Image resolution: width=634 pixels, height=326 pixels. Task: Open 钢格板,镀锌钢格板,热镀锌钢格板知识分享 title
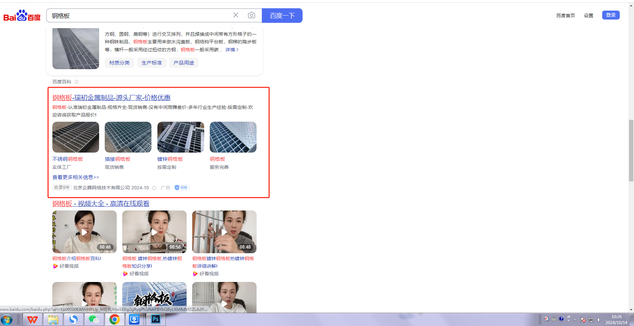coord(152,262)
